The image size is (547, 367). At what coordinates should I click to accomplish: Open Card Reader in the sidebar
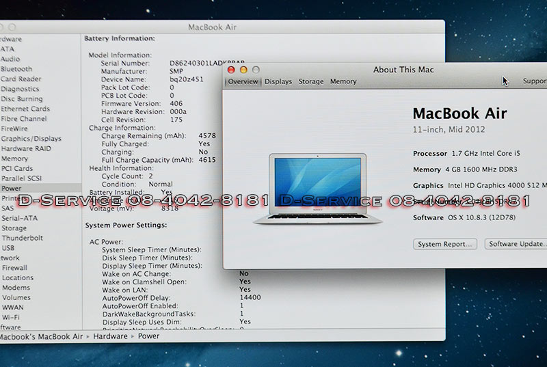(x=21, y=79)
